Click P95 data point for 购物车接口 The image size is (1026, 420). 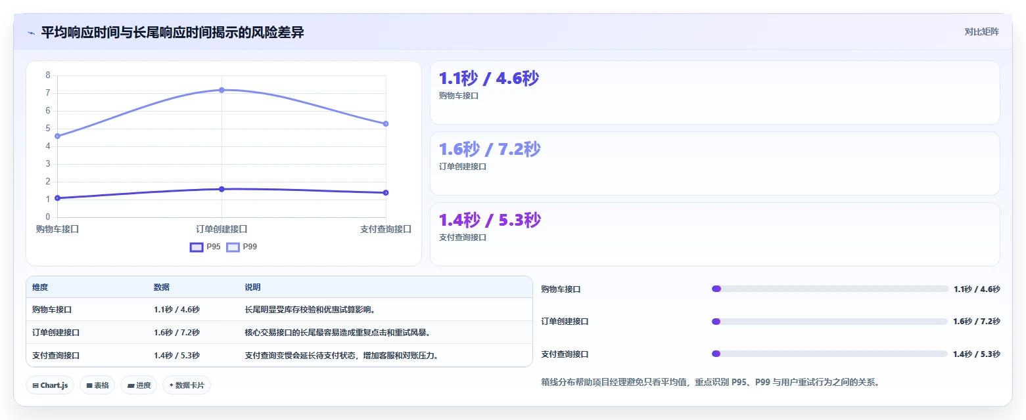[x=57, y=198]
